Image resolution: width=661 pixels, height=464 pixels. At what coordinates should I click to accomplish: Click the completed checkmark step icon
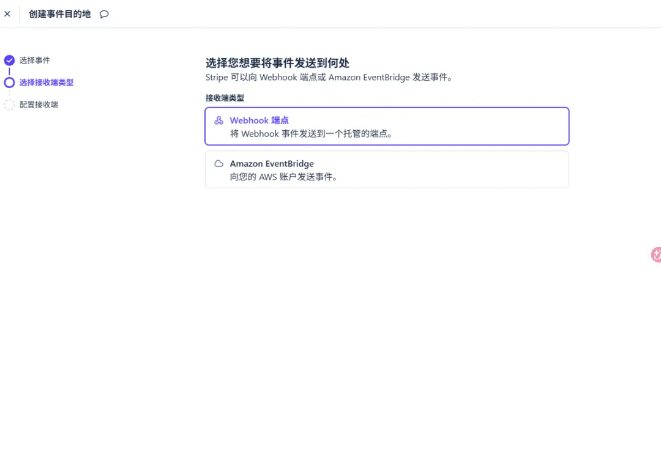(x=9, y=61)
